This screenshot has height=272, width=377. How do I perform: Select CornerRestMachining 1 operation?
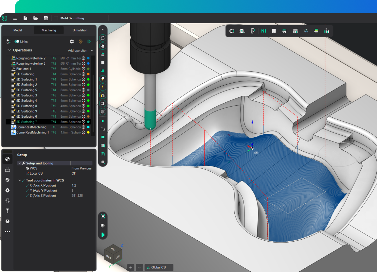(x=32, y=132)
